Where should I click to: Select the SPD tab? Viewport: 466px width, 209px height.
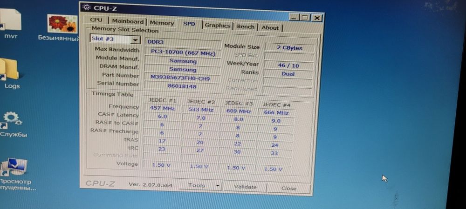pos(189,24)
